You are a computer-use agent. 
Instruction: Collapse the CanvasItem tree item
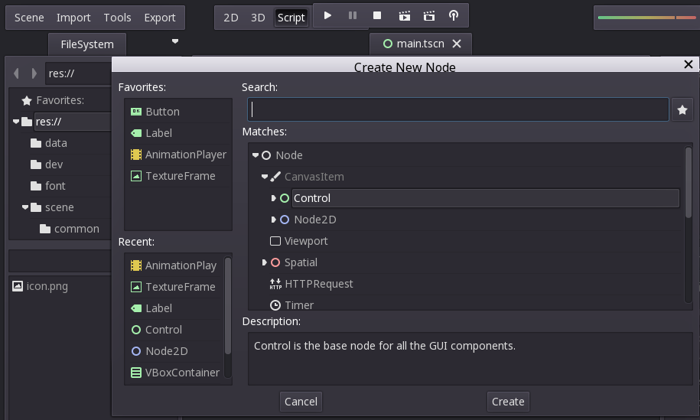264,177
